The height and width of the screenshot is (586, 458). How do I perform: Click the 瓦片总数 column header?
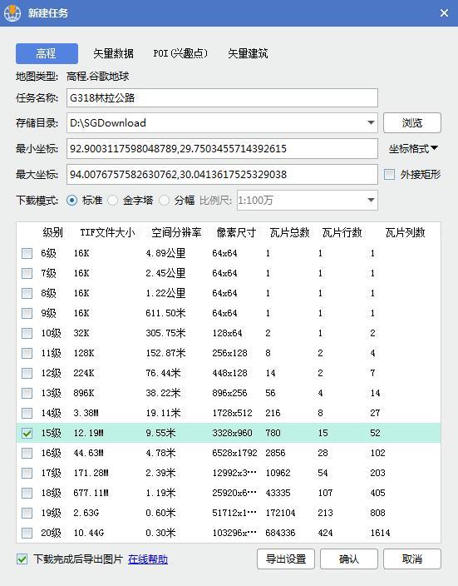click(x=289, y=232)
